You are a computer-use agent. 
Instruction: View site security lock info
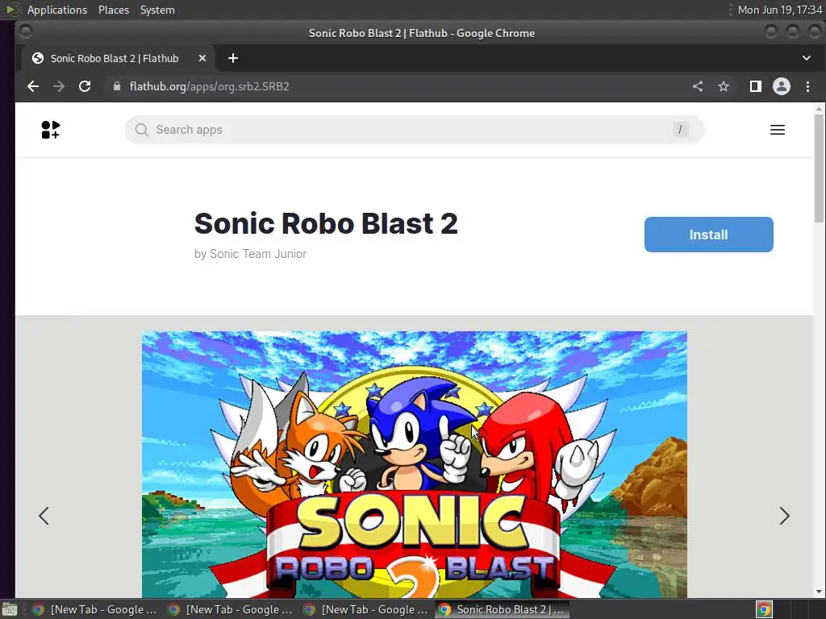coord(117,86)
